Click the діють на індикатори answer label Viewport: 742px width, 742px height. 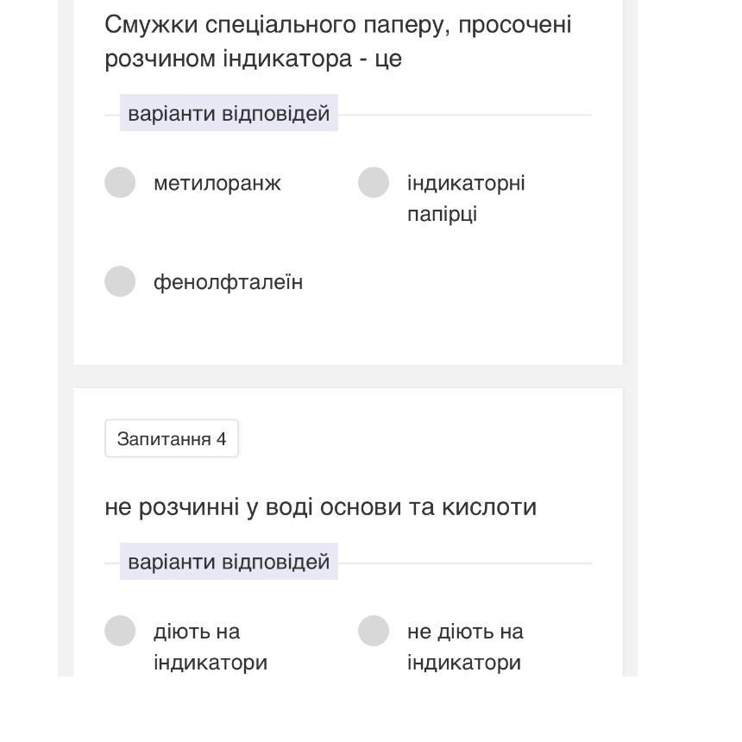(210, 646)
